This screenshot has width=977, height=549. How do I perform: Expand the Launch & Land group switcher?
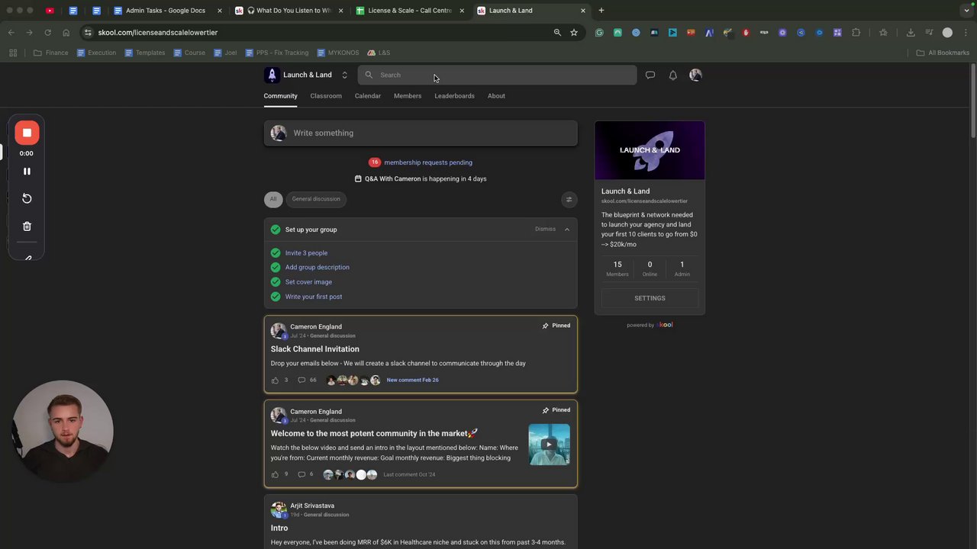[x=344, y=75]
